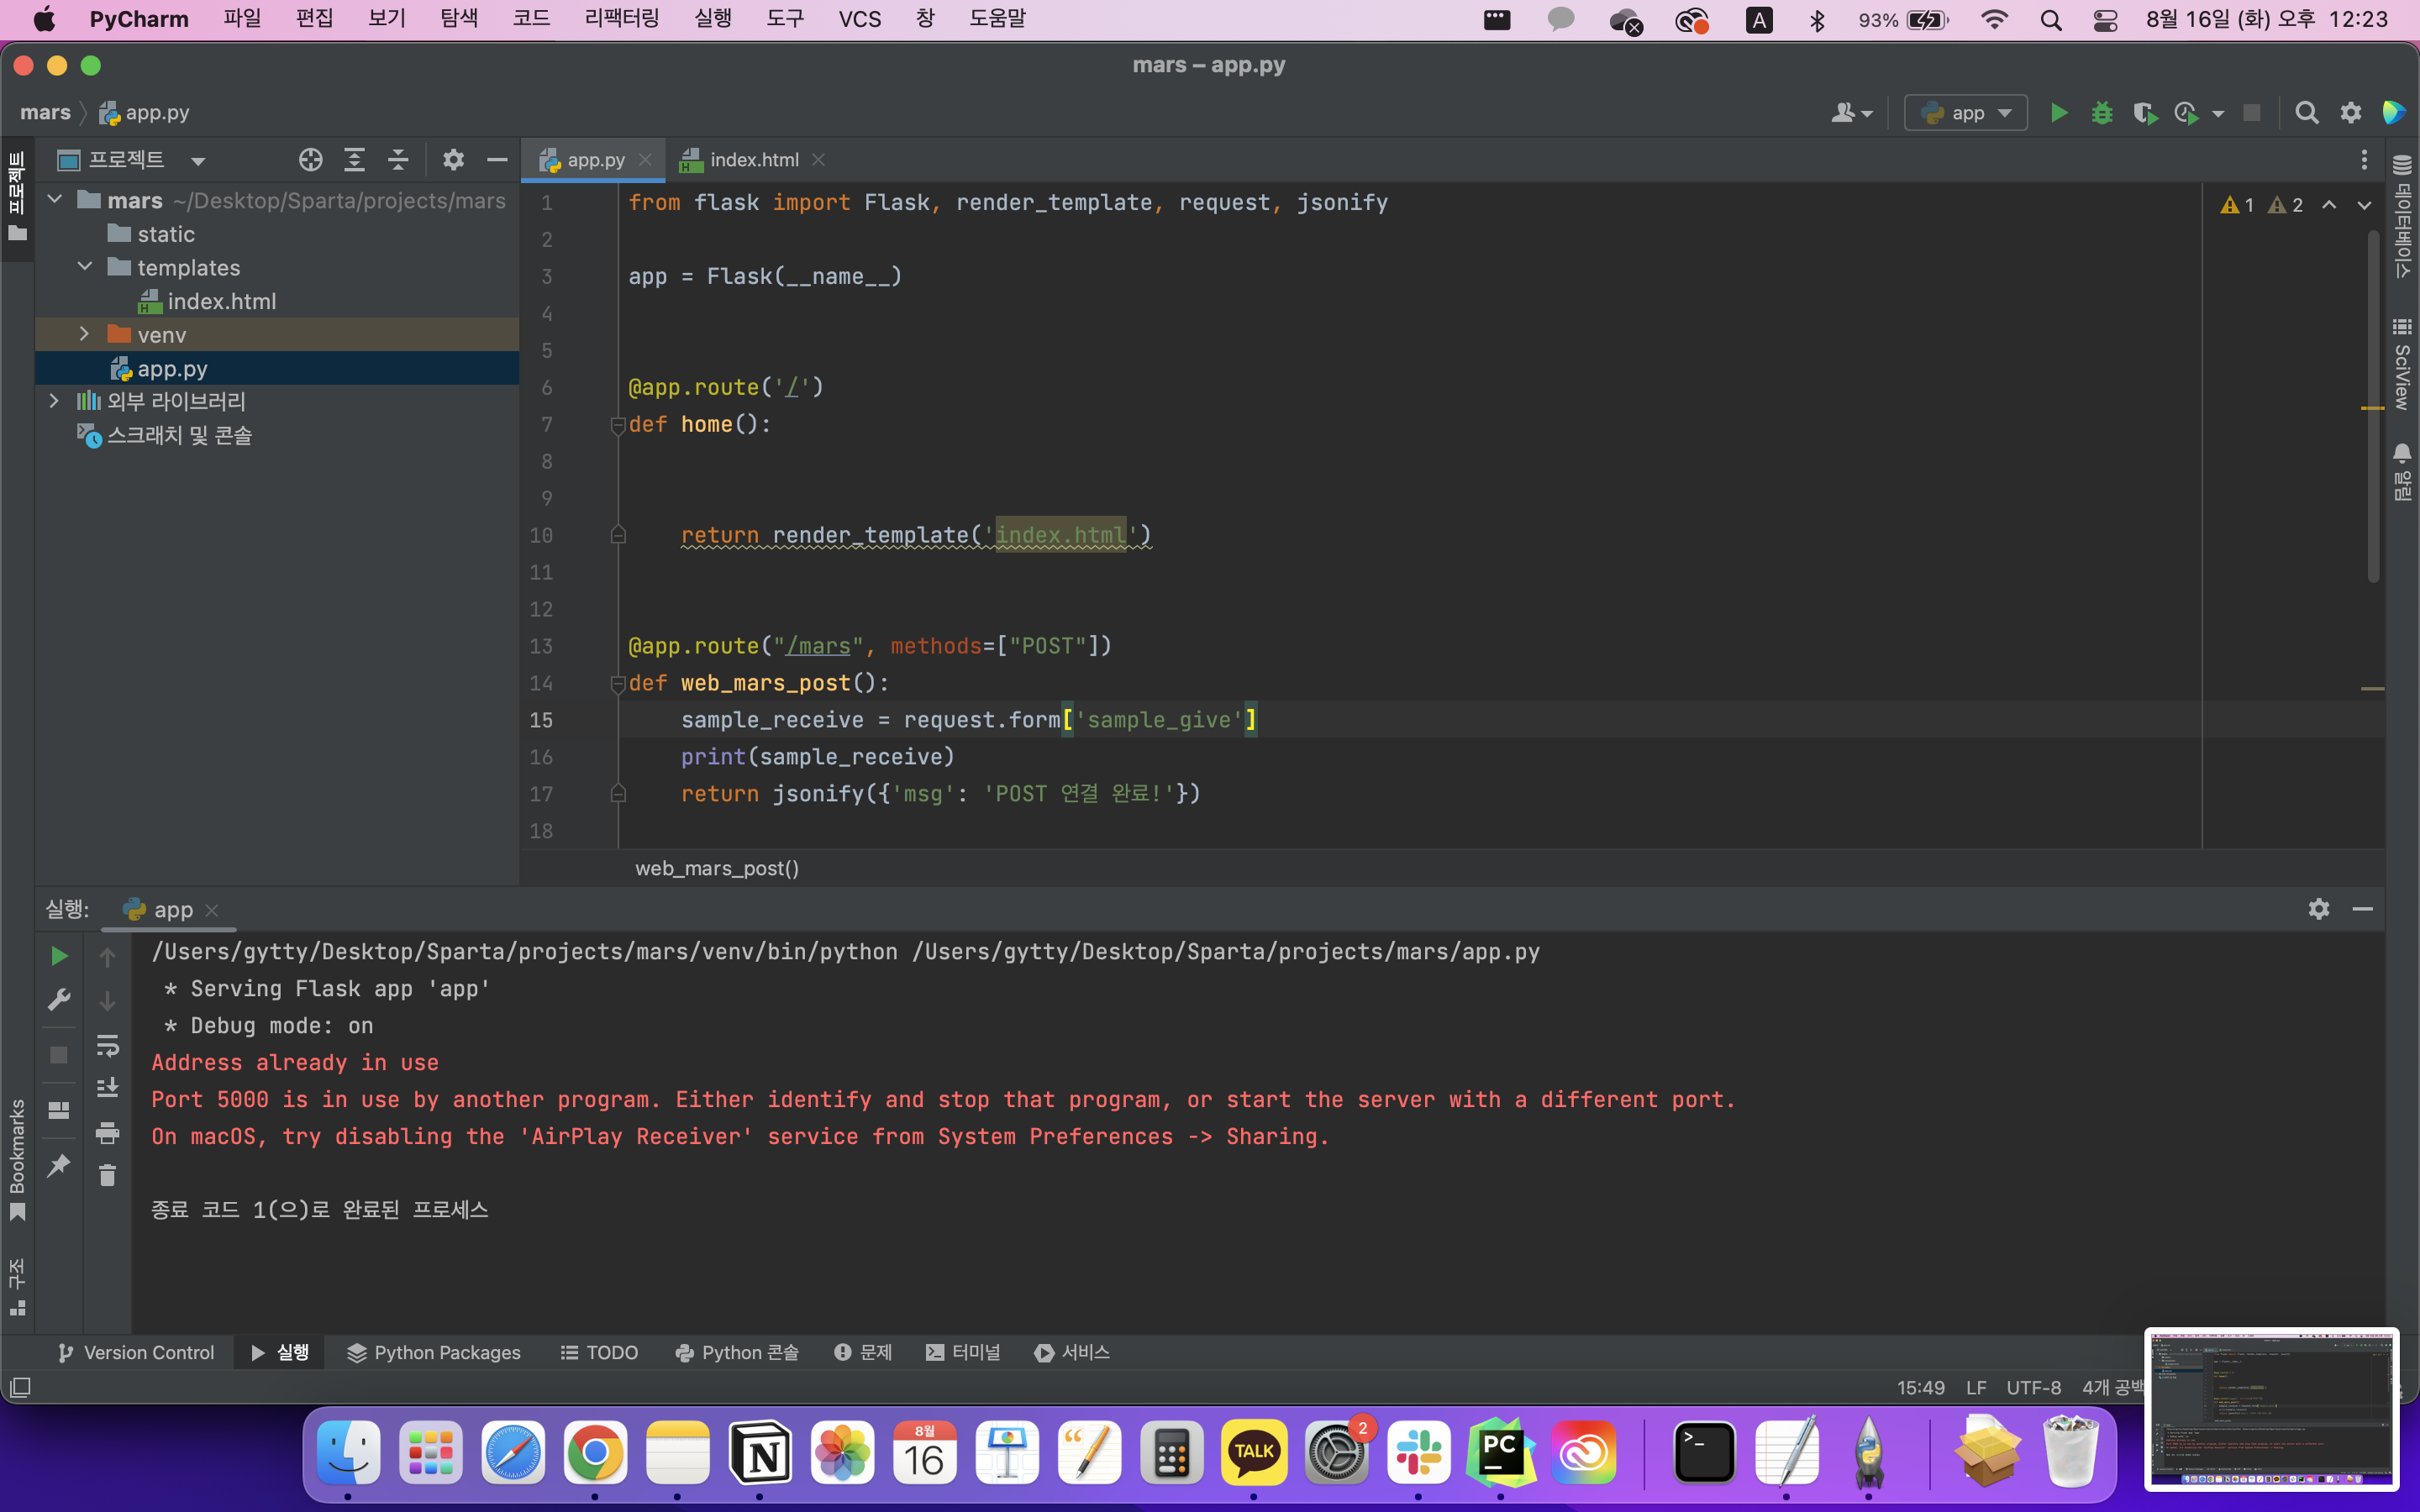Viewport: 2420px width, 1512px height.
Task: Toggle the Database tool window
Action: coord(2402,217)
